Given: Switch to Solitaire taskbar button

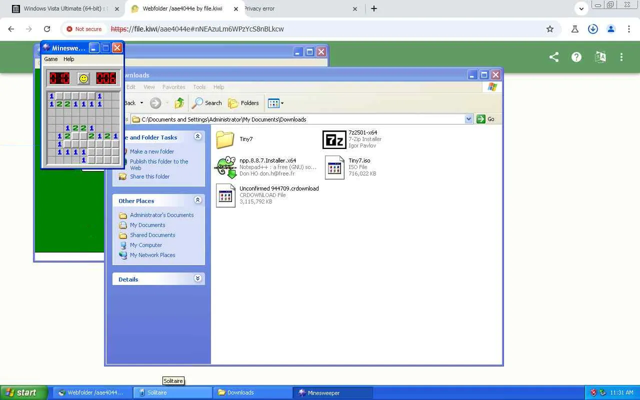Looking at the screenshot, I should [x=172, y=392].
